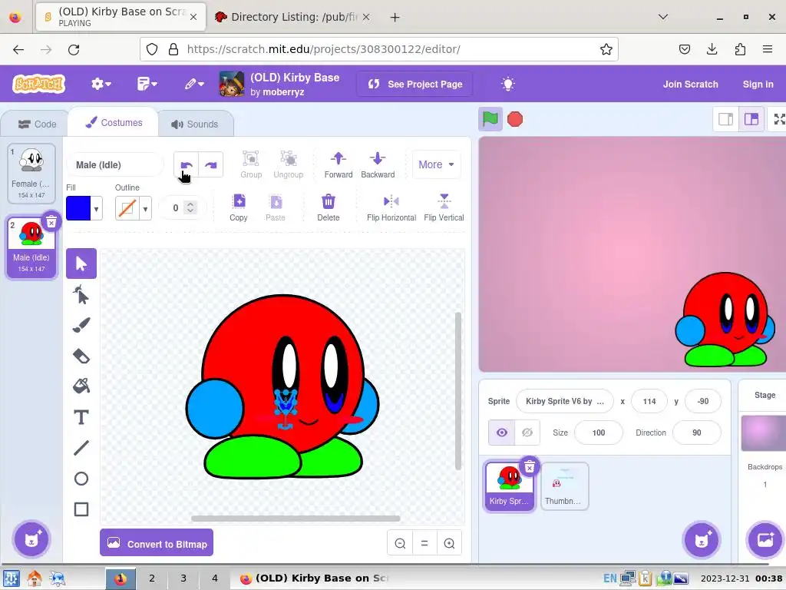Zoom in on the costume canvas
This screenshot has width=786, height=590.
click(449, 543)
